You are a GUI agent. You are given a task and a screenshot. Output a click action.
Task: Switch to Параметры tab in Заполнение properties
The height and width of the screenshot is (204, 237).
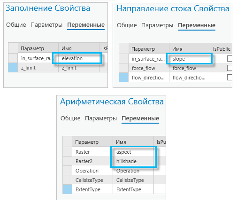pyautogui.click(x=46, y=25)
